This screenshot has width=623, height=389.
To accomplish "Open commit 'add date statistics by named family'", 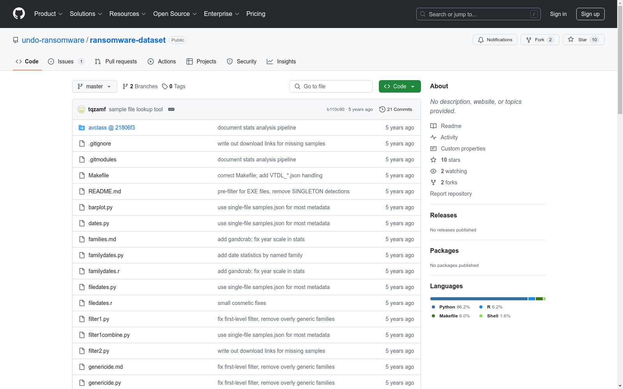I will [x=260, y=255].
